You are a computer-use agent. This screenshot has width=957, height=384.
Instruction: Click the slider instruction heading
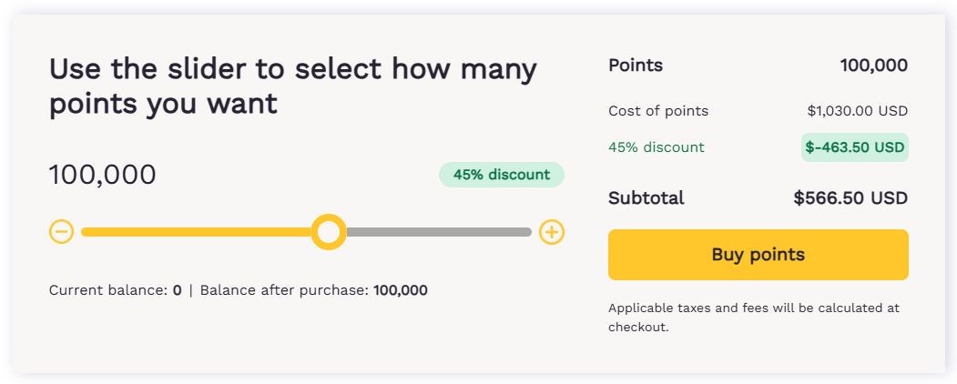[292, 86]
